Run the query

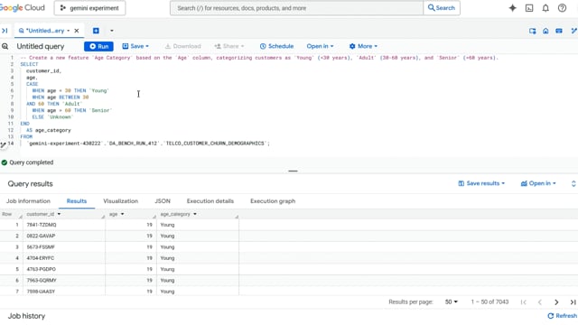click(98, 46)
